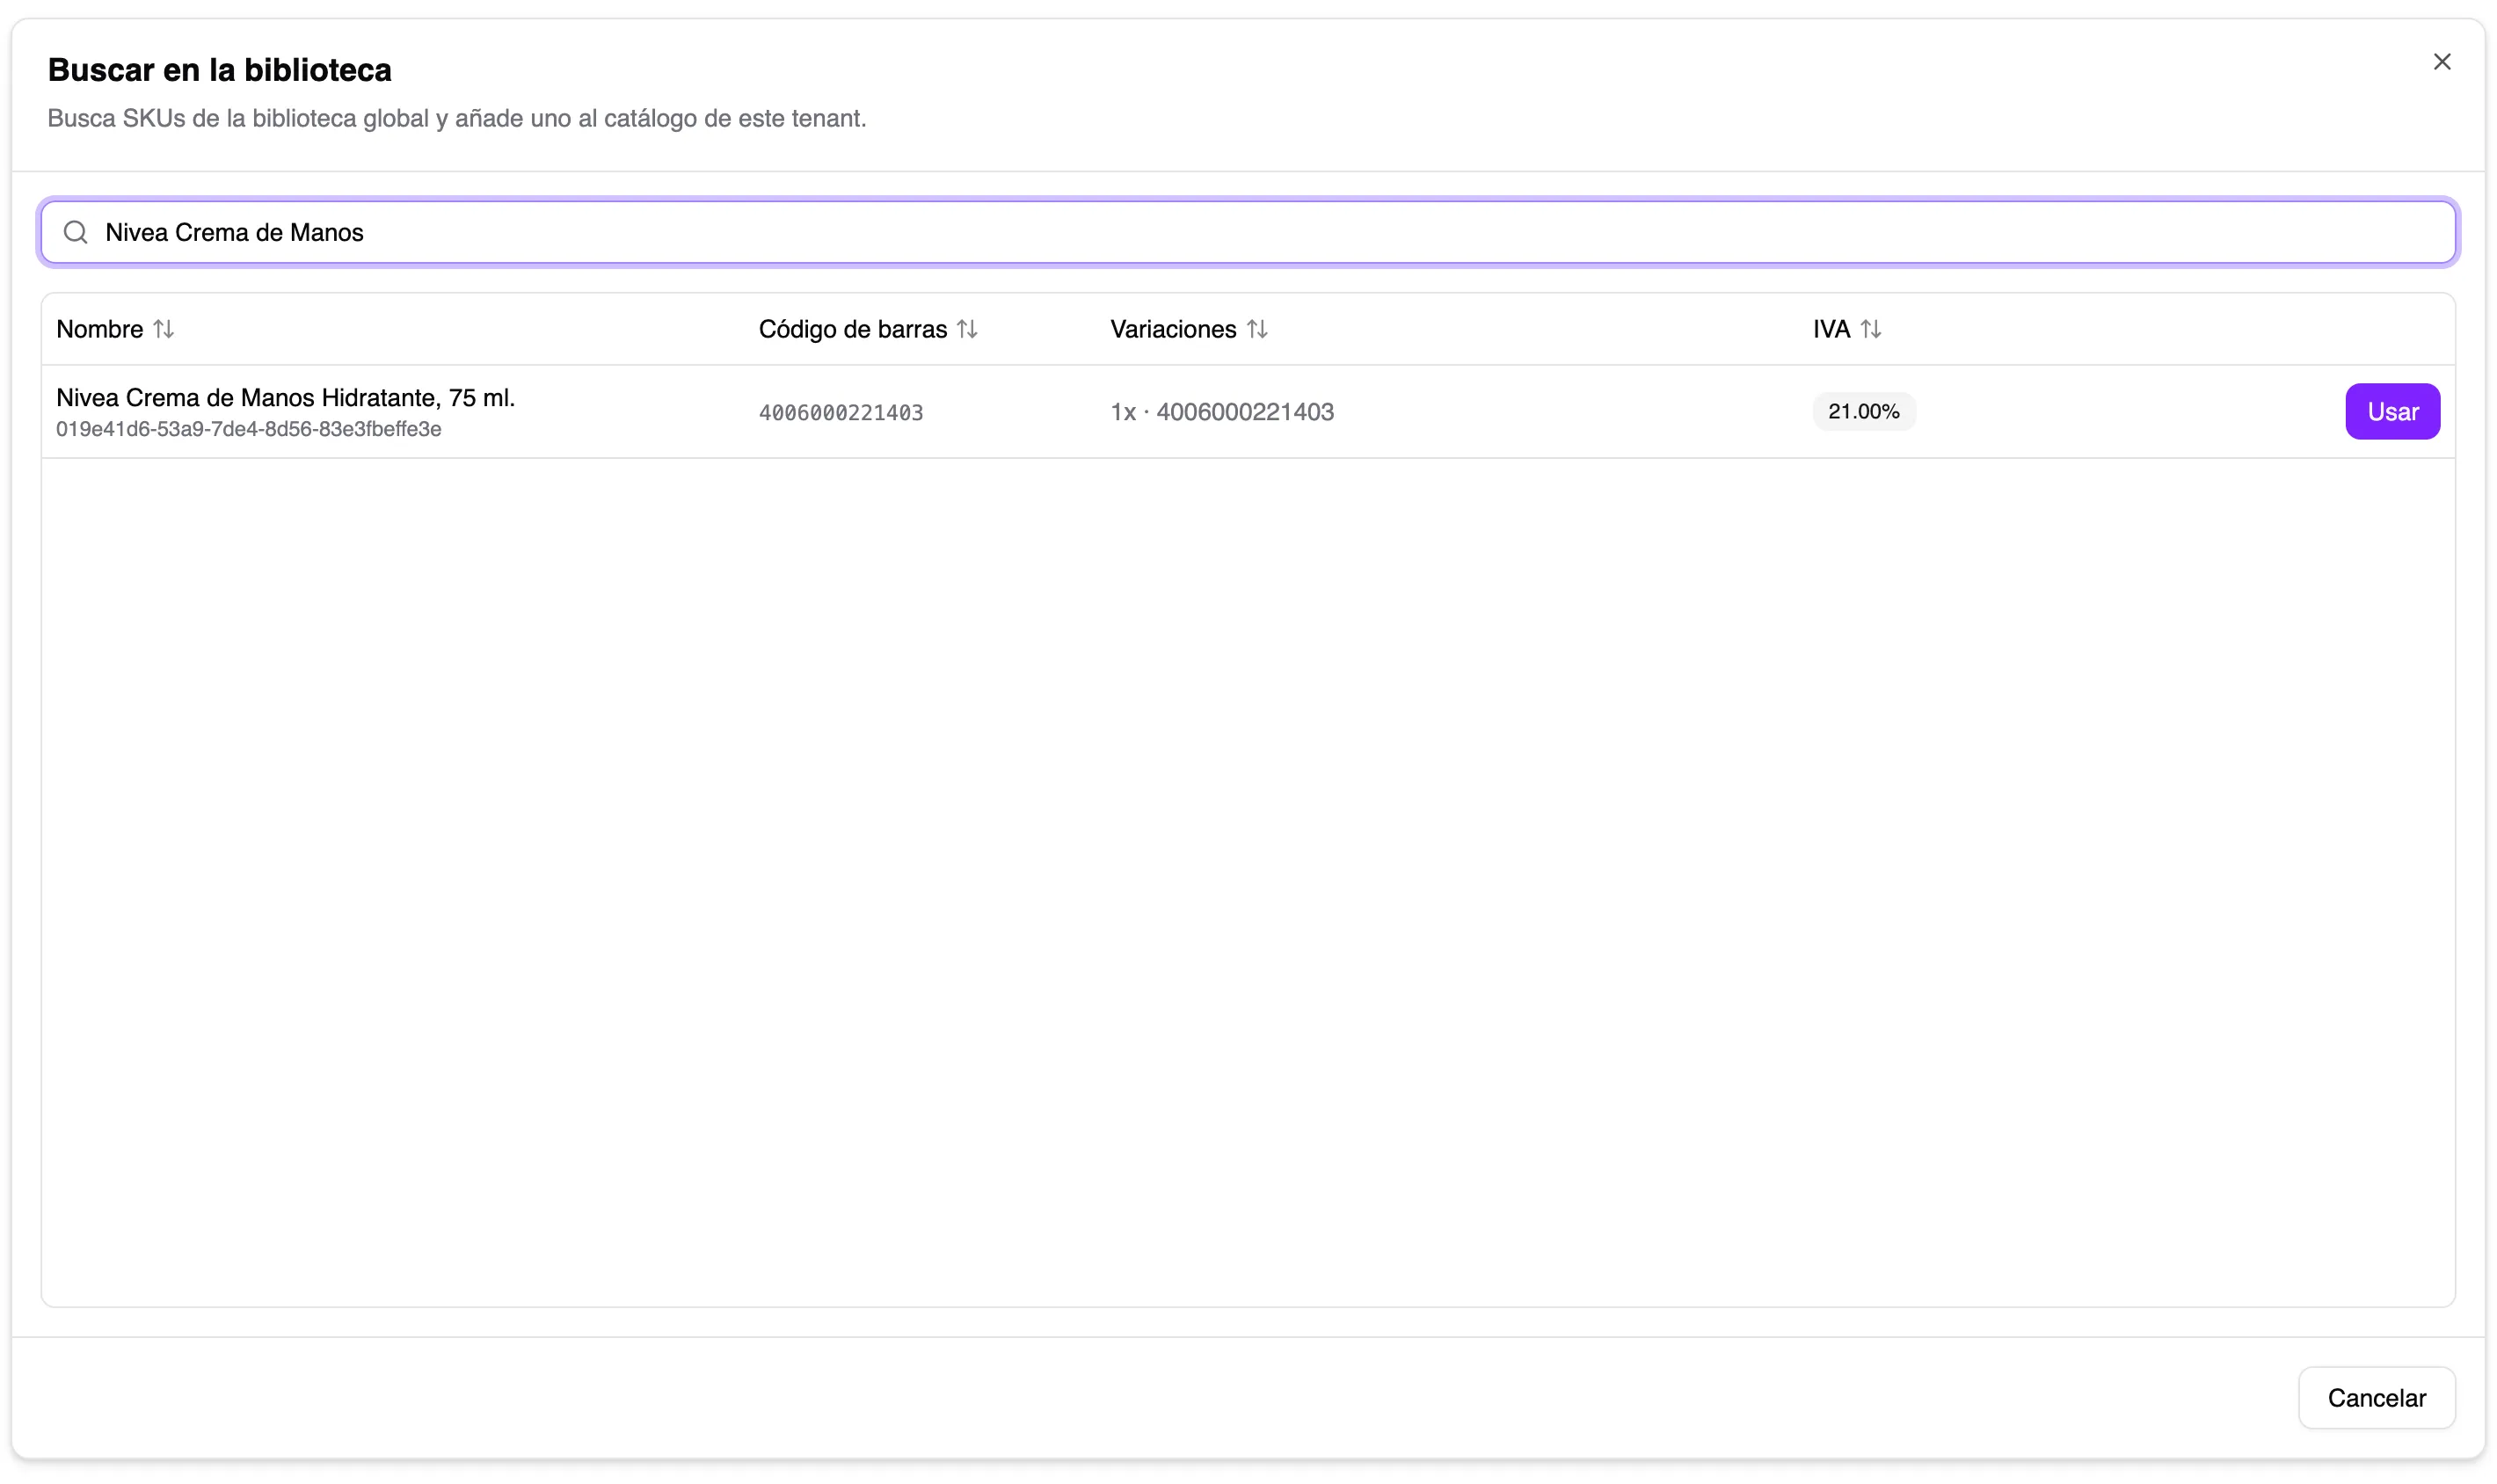Focus the library search input field
Viewport: 2497px width, 1484px height.
pos(1248,232)
